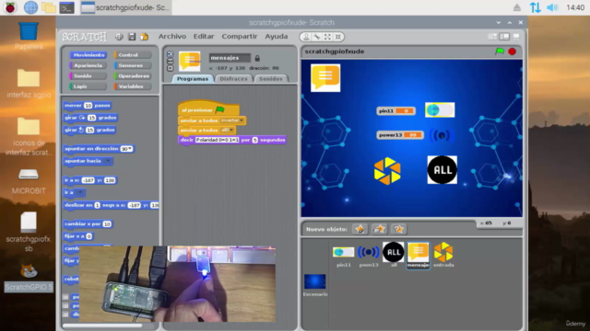The width and height of the screenshot is (590, 331).
Task: Select the Lápiz block category
Action: tap(88, 86)
